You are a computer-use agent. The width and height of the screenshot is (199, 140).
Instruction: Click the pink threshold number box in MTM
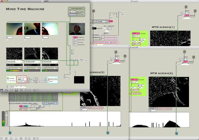(74, 37)
